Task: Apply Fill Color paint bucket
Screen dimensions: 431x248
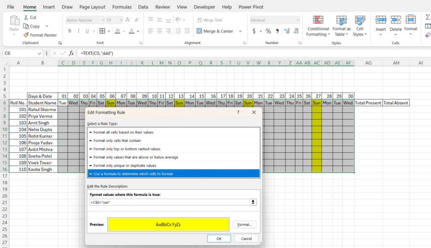Action: [x=118, y=31]
